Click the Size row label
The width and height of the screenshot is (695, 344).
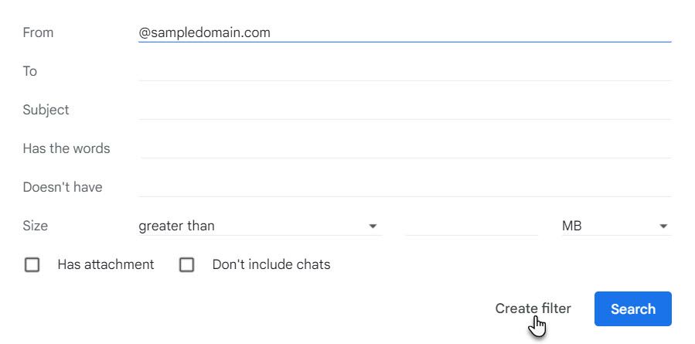coord(35,226)
